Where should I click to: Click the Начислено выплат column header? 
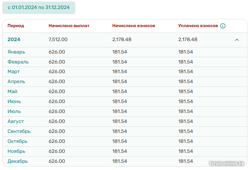pyautogui.click(x=69, y=26)
